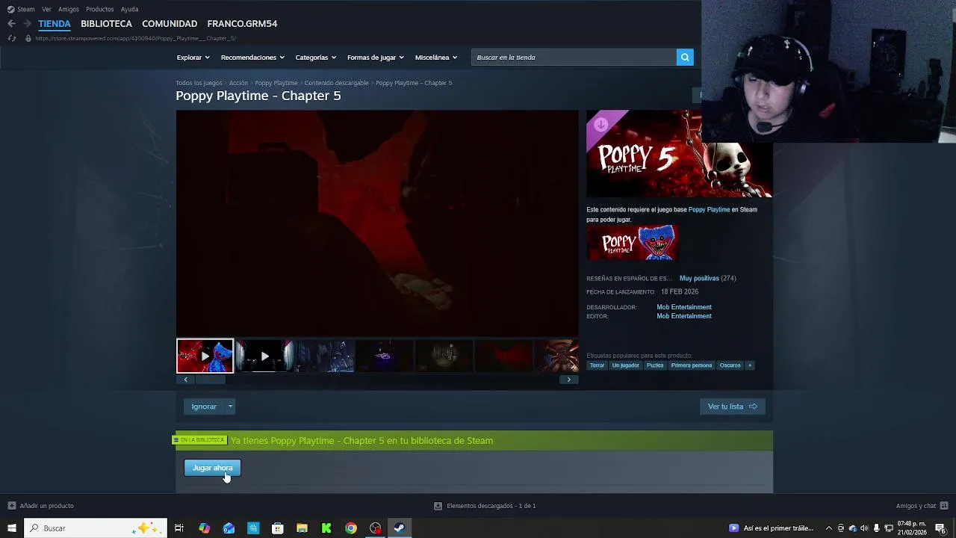Image resolution: width=956 pixels, height=538 pixels.
Task: Open Task View on the taskbar
Action: pos(179,528)
